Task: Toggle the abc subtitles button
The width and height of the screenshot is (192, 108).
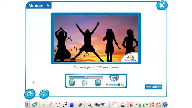Action: 114,78
